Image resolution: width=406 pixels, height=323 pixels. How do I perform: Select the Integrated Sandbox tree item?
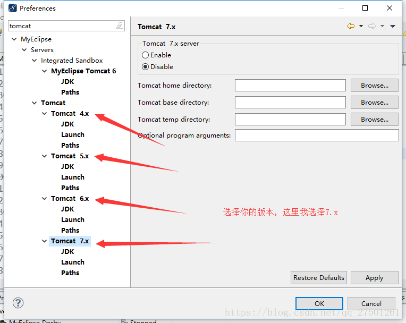click(72, 61)
